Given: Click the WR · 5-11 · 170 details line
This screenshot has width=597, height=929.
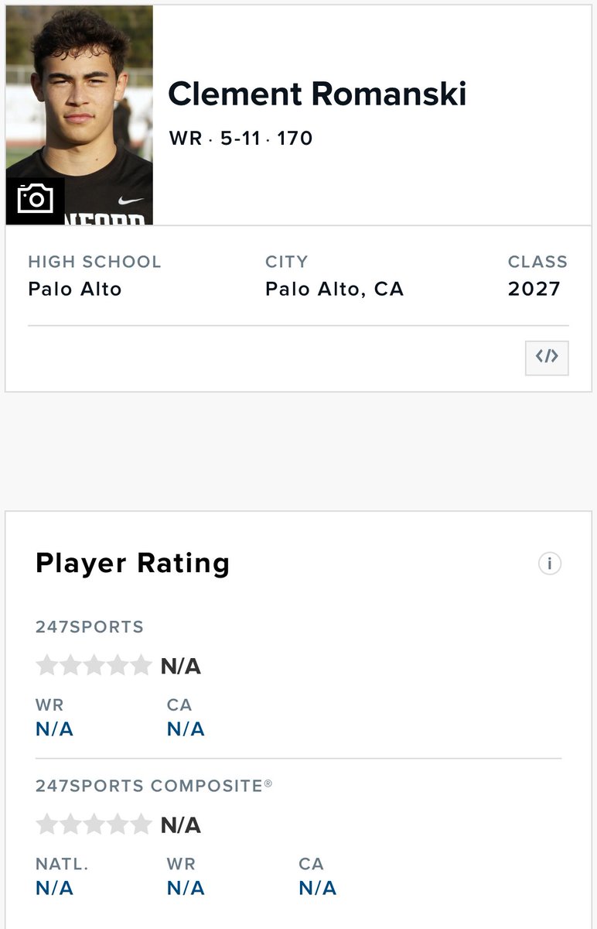Looking at the screenshot, I should pos(241,139).
